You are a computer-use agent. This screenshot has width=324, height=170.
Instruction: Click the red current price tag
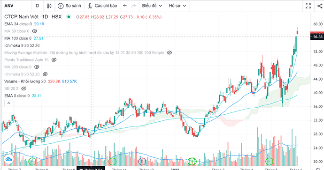point(317,33)
